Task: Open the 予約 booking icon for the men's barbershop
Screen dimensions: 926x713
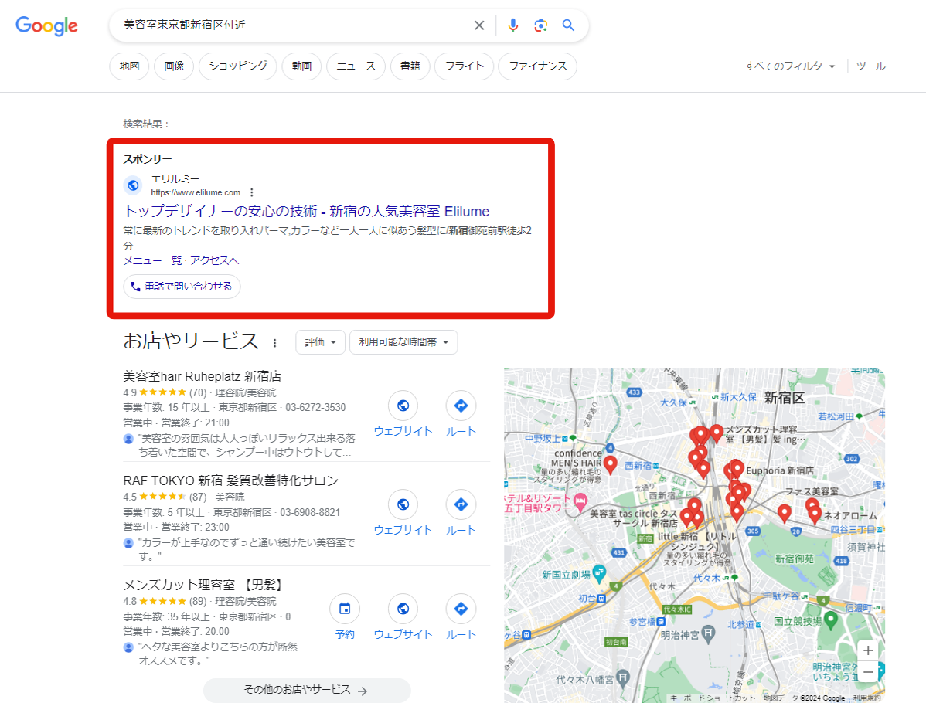Action: pos(345,609)
